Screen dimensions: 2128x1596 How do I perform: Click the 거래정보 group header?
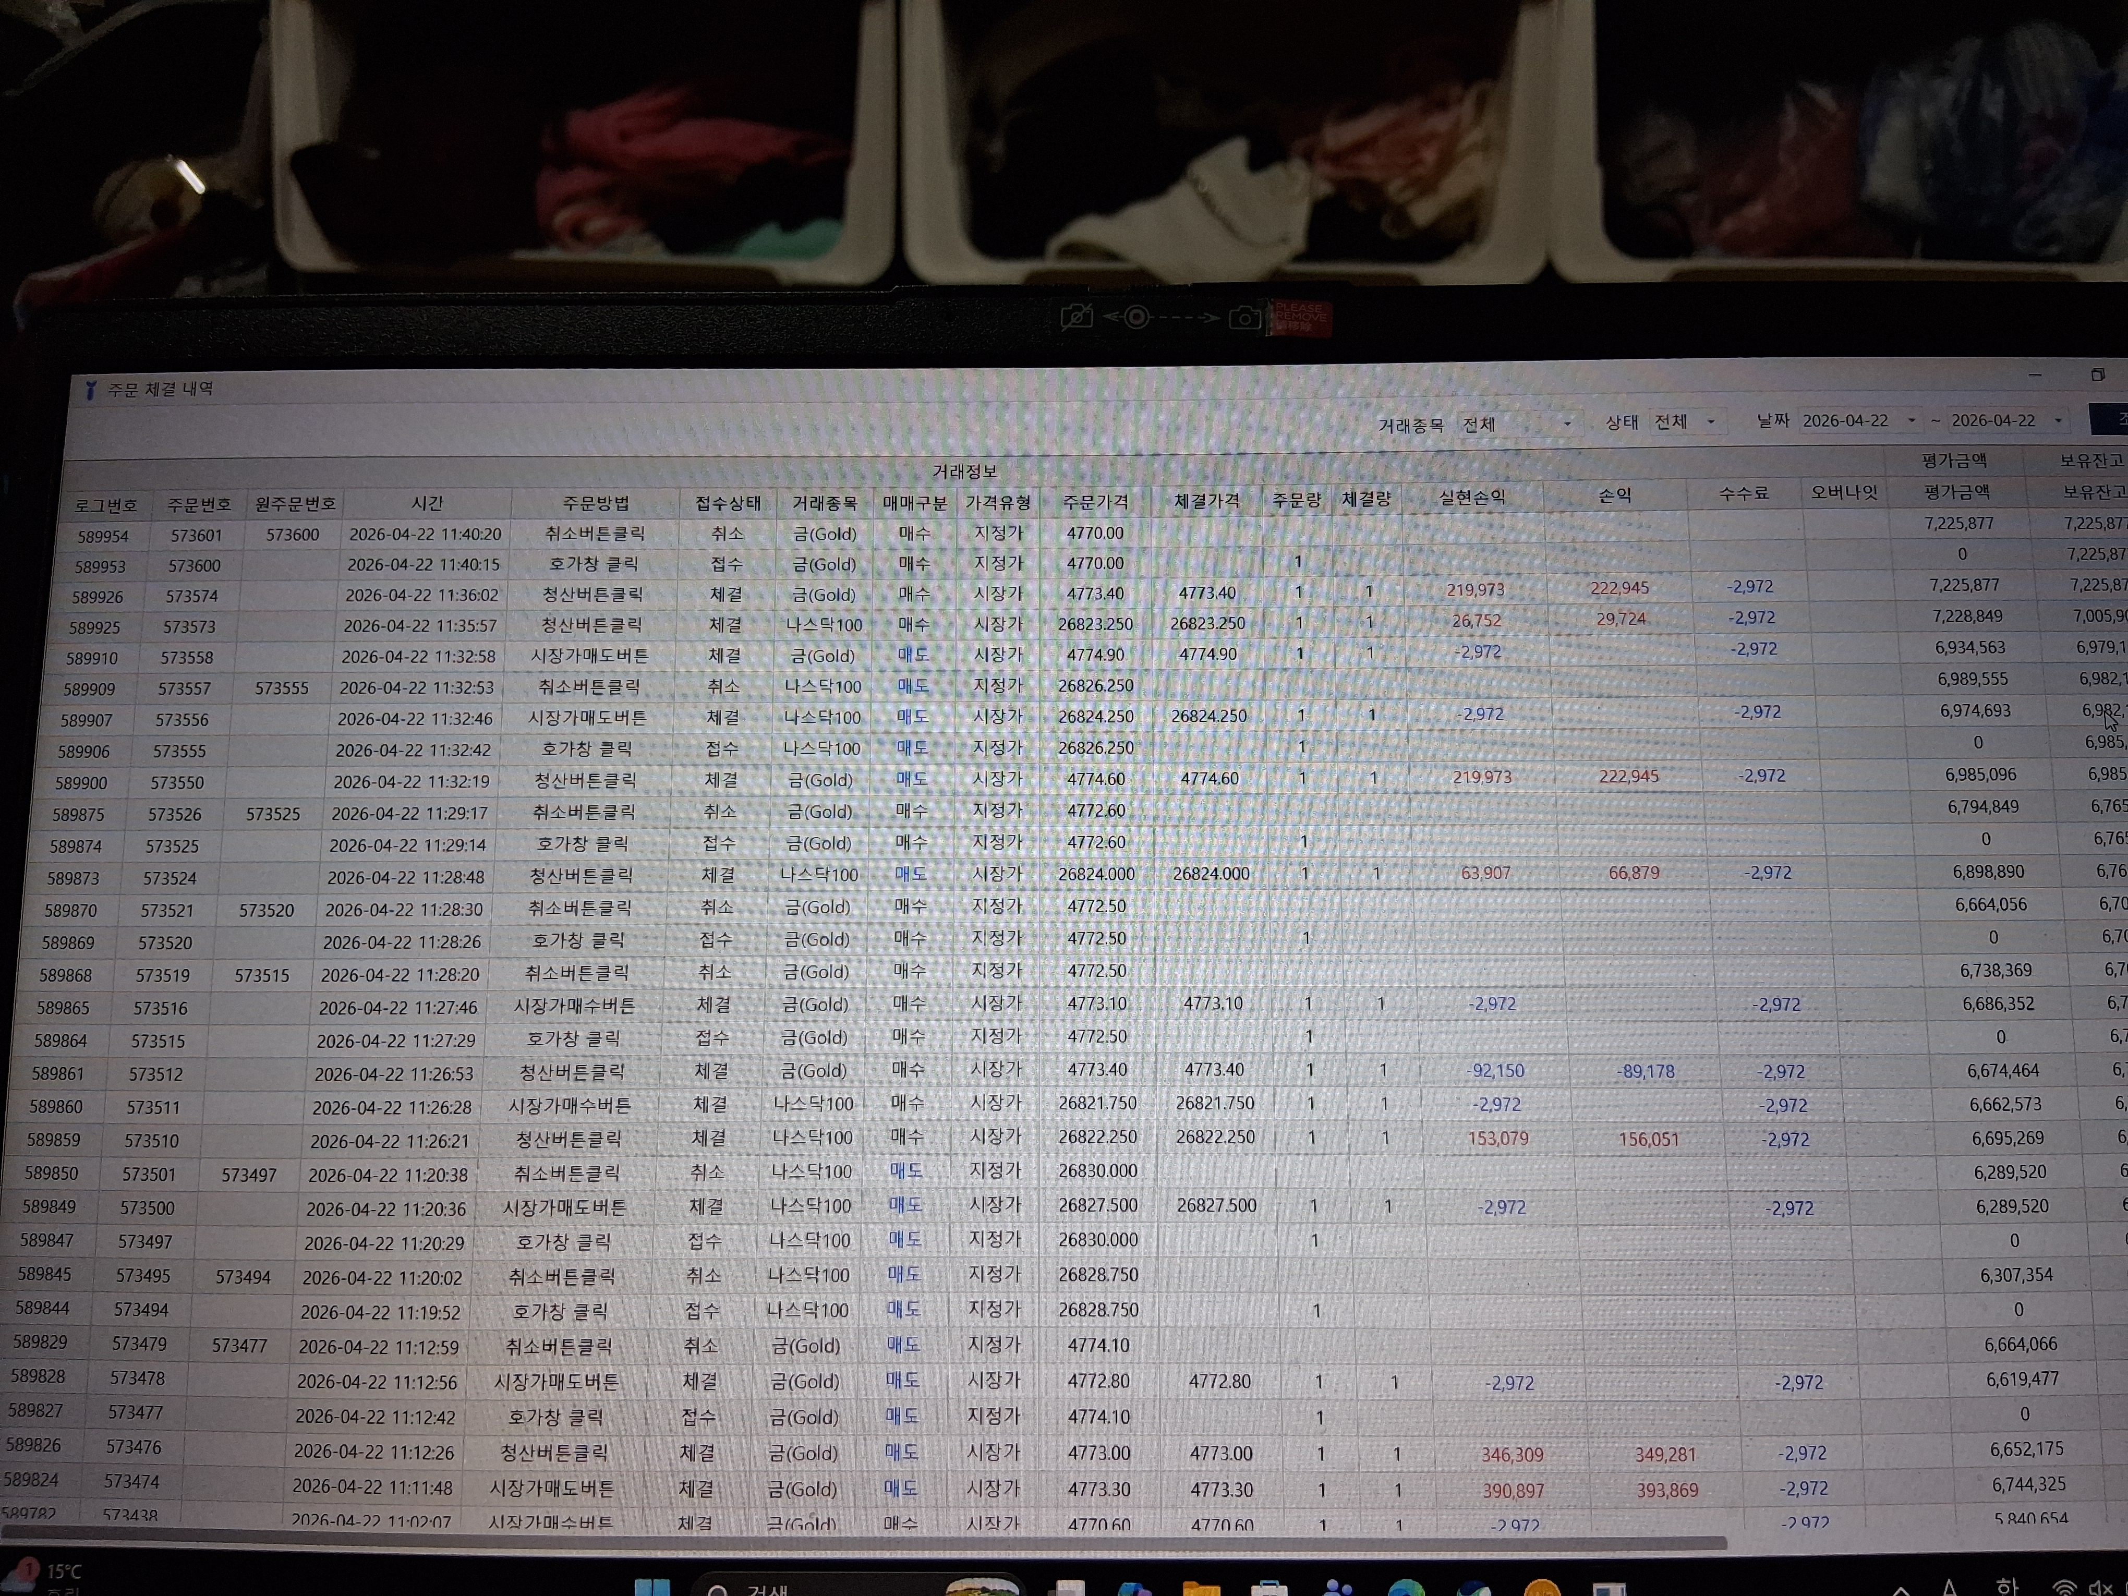pyautogui.click(x=964, y=470)
